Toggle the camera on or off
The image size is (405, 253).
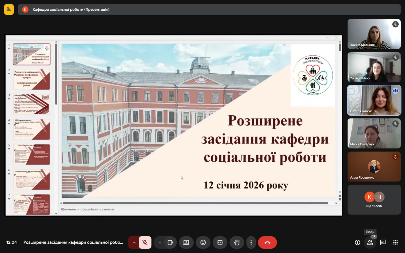(x=170, y=242)
